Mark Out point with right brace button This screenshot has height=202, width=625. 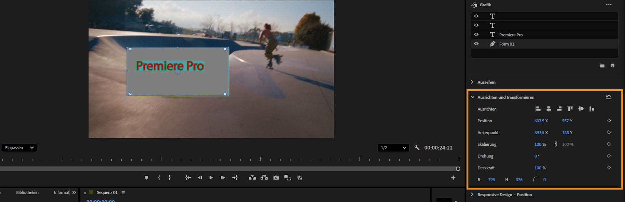pos(169,178)
